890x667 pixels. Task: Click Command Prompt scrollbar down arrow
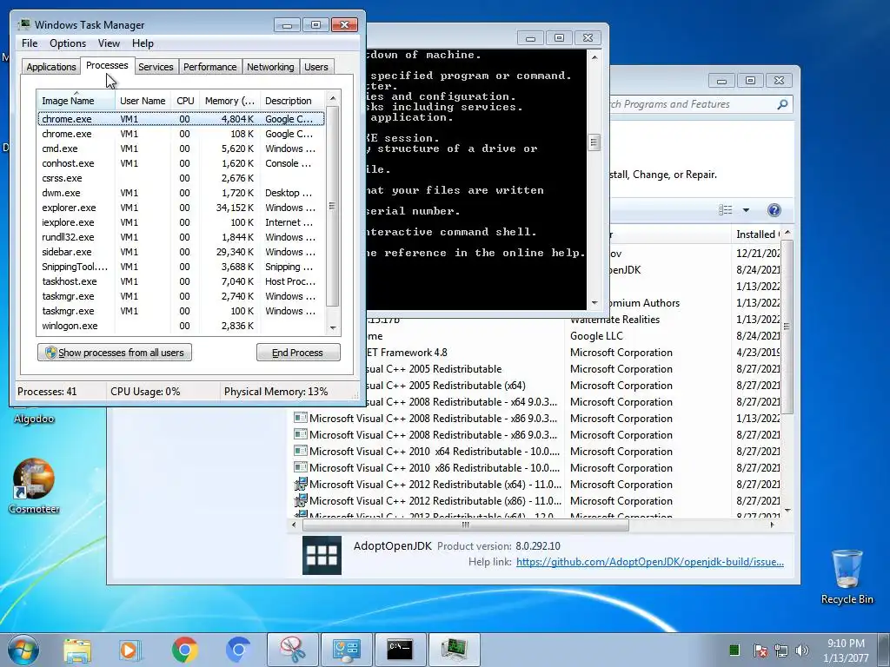coord(594,303)
